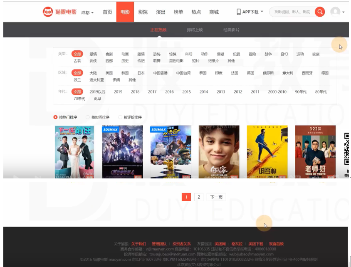Filter year by 2018

coord(135,92)
